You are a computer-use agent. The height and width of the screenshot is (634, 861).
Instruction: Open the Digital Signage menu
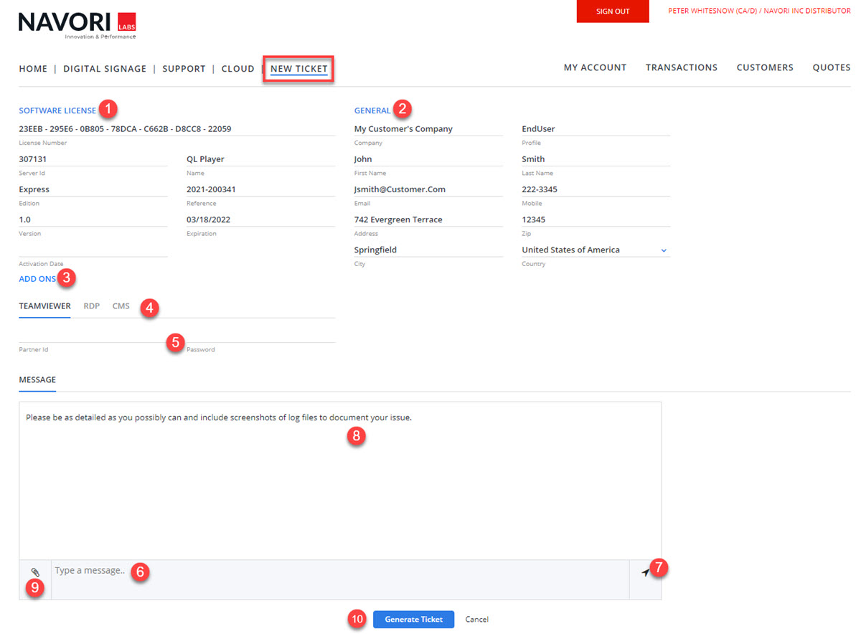(x=105, y=69)
